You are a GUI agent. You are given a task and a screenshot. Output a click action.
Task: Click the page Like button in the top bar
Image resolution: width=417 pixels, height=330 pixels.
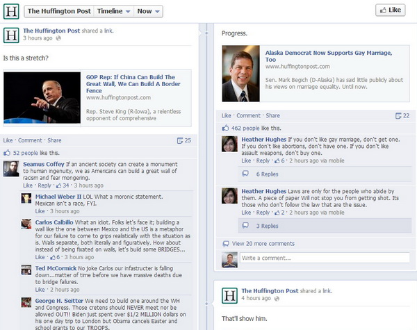(391, 10)
